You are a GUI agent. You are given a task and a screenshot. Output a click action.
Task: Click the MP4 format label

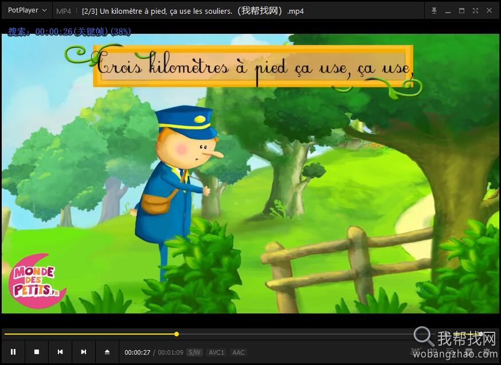coord(64,11)
